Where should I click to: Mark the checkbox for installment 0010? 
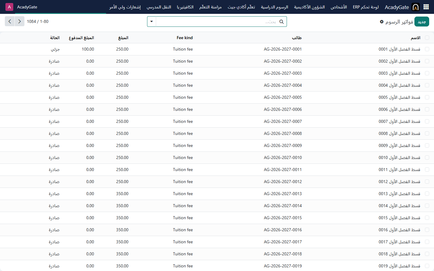[427, 157]
